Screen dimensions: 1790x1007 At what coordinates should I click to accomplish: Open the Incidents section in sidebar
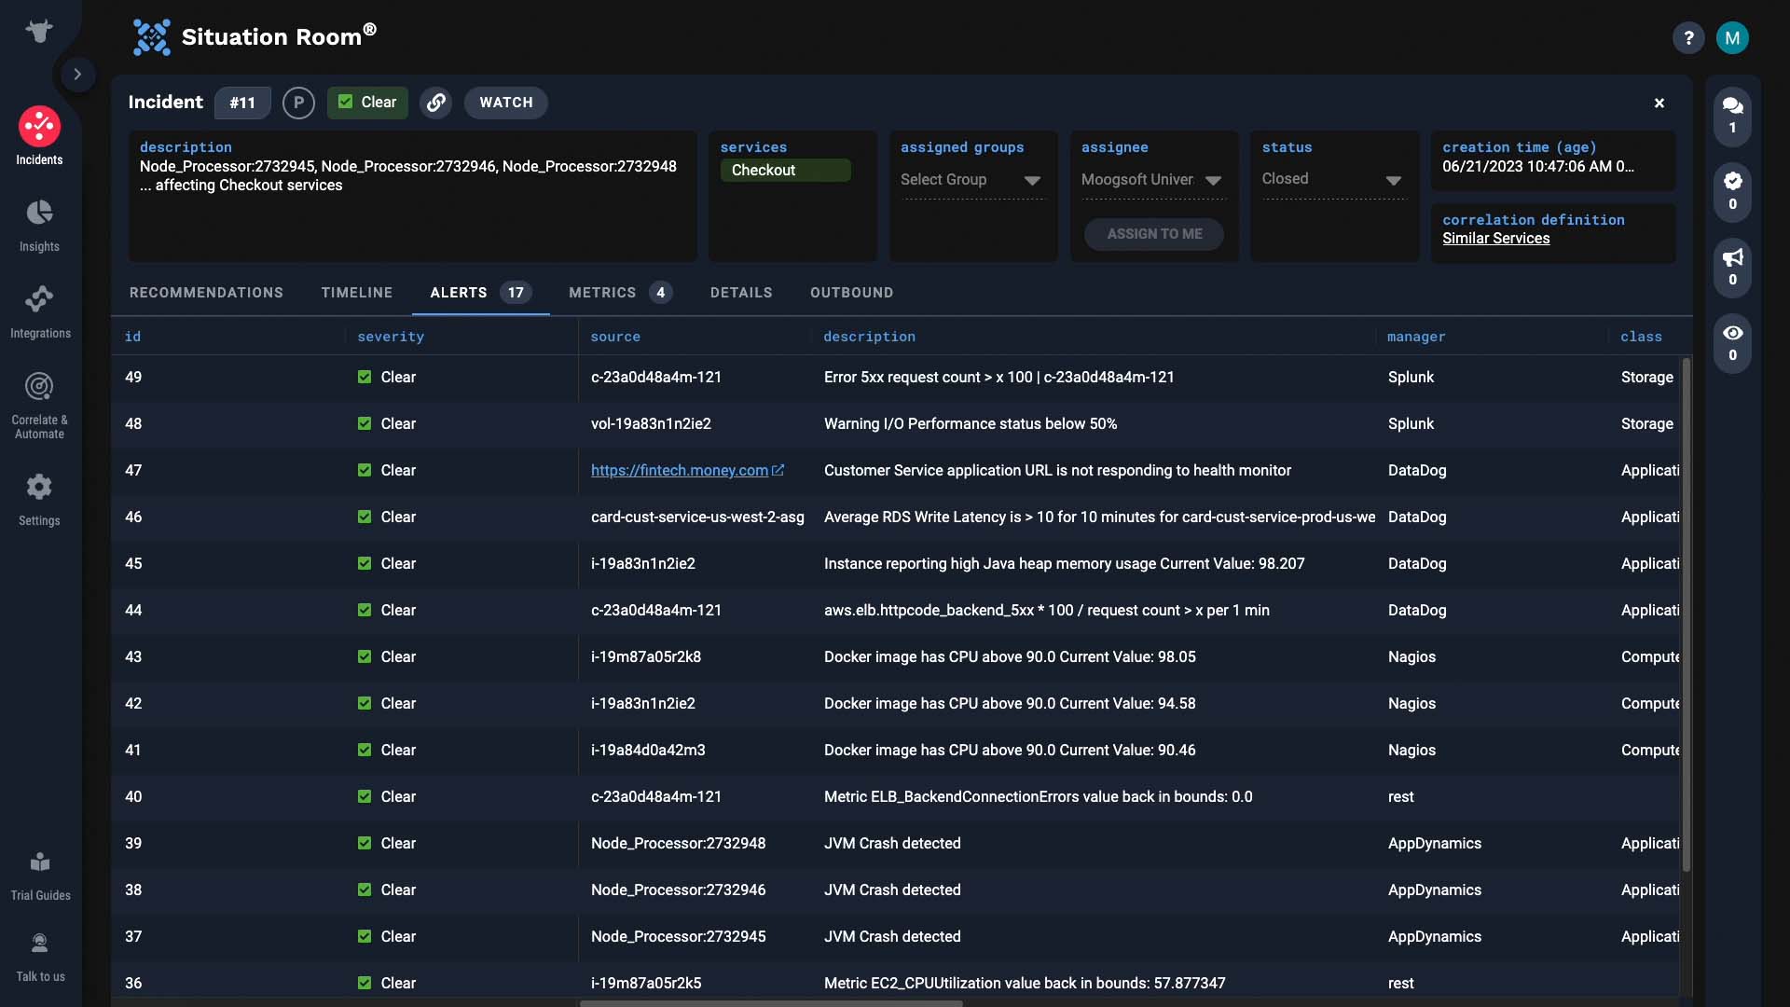point(39,136)
